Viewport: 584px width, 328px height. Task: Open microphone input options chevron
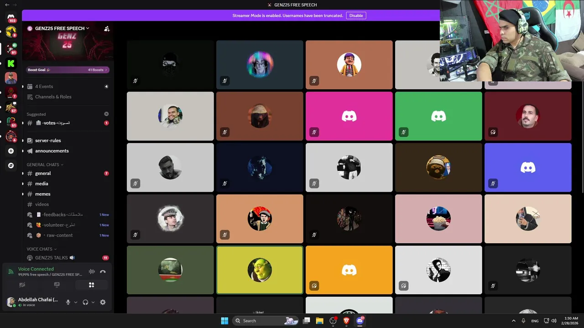[x=76, y=302]
